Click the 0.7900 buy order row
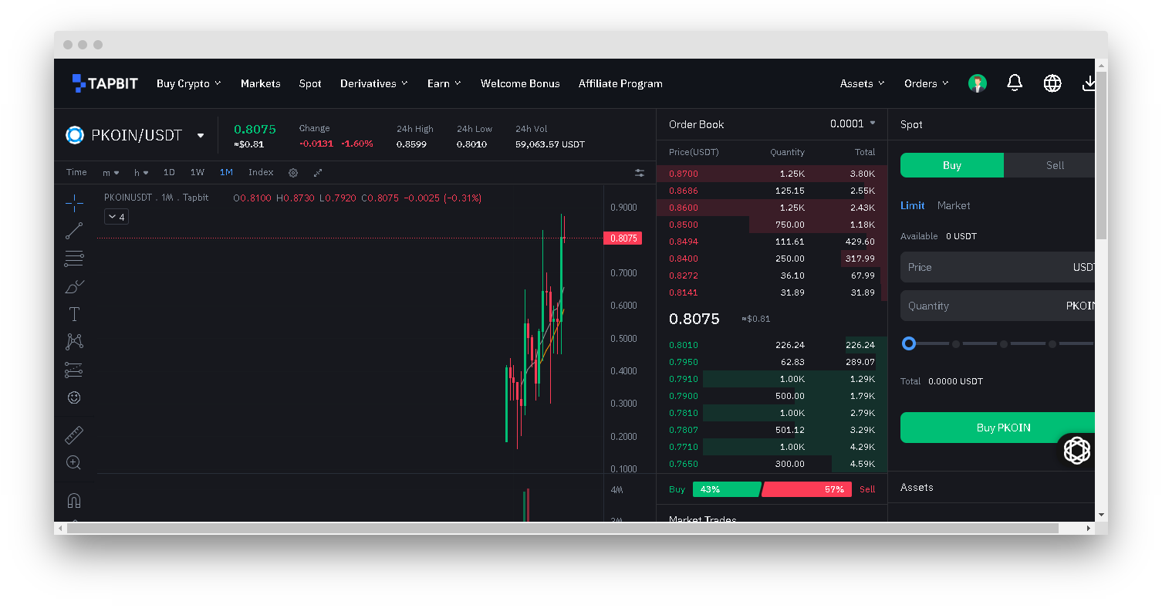Viewport: 1162px width, 612px height. click(772, 396)
